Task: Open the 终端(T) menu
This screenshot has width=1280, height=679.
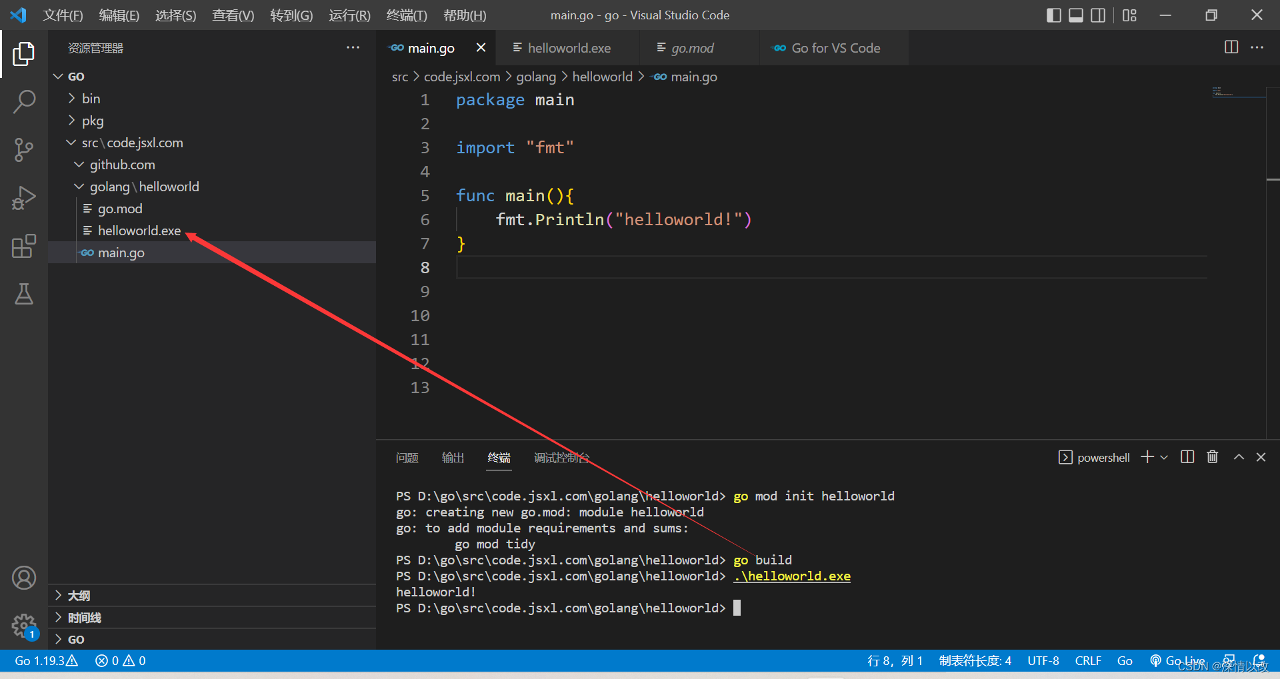Action: tap(407, 15)
